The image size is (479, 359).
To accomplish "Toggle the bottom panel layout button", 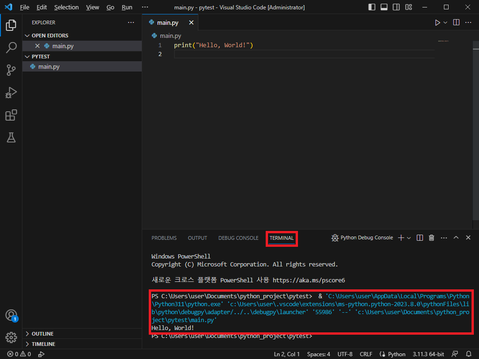I will click(x=384, y=7).
